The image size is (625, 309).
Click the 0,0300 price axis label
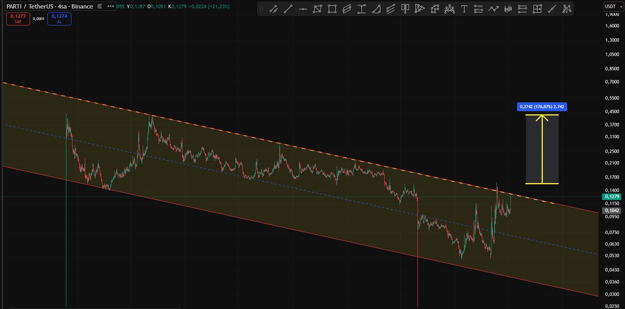(x=612, y=294)
